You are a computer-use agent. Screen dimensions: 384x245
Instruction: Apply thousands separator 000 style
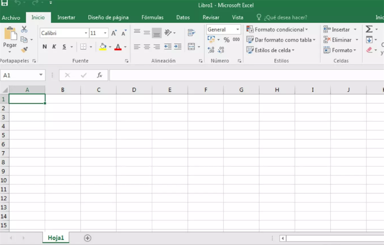[236, 40]
